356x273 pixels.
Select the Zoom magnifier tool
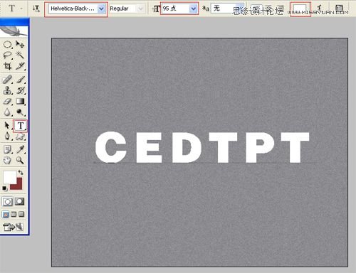coord(20,161)
